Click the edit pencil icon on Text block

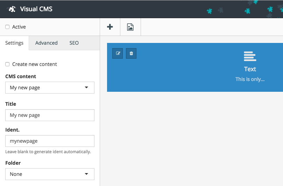tap(118, 53)
